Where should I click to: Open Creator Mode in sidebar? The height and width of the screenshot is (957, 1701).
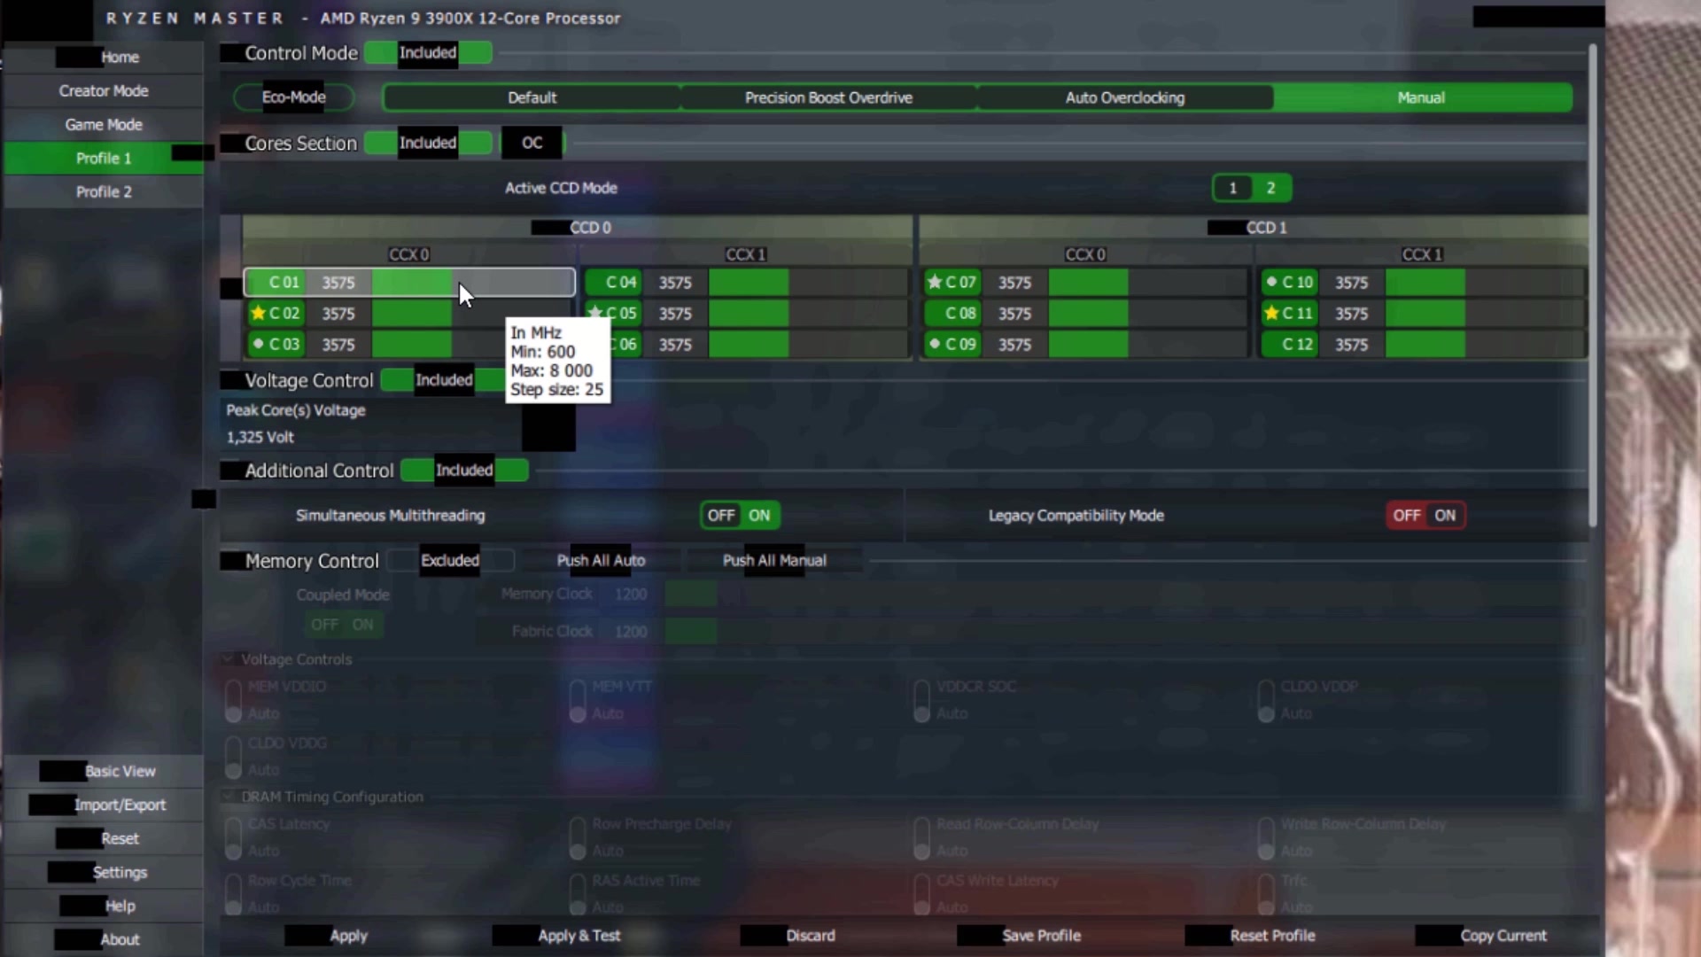point(104,91)
